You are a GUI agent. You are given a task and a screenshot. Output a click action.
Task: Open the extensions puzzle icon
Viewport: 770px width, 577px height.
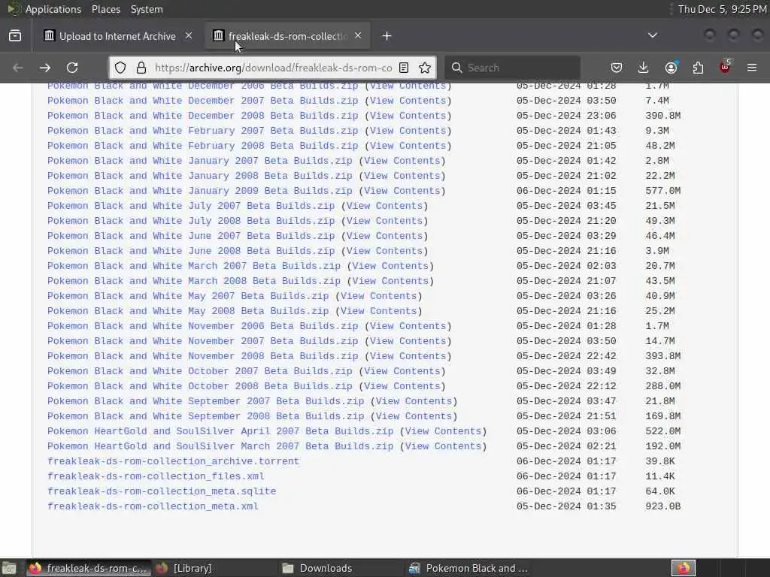pos(698,68)
